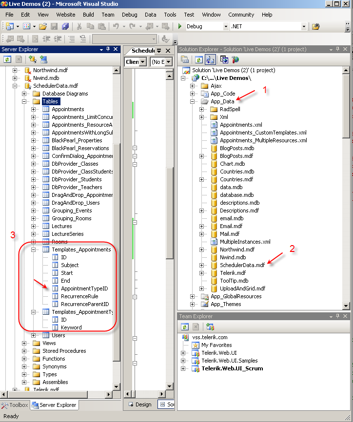Start debugging with green play icon

tap(180, 26)
